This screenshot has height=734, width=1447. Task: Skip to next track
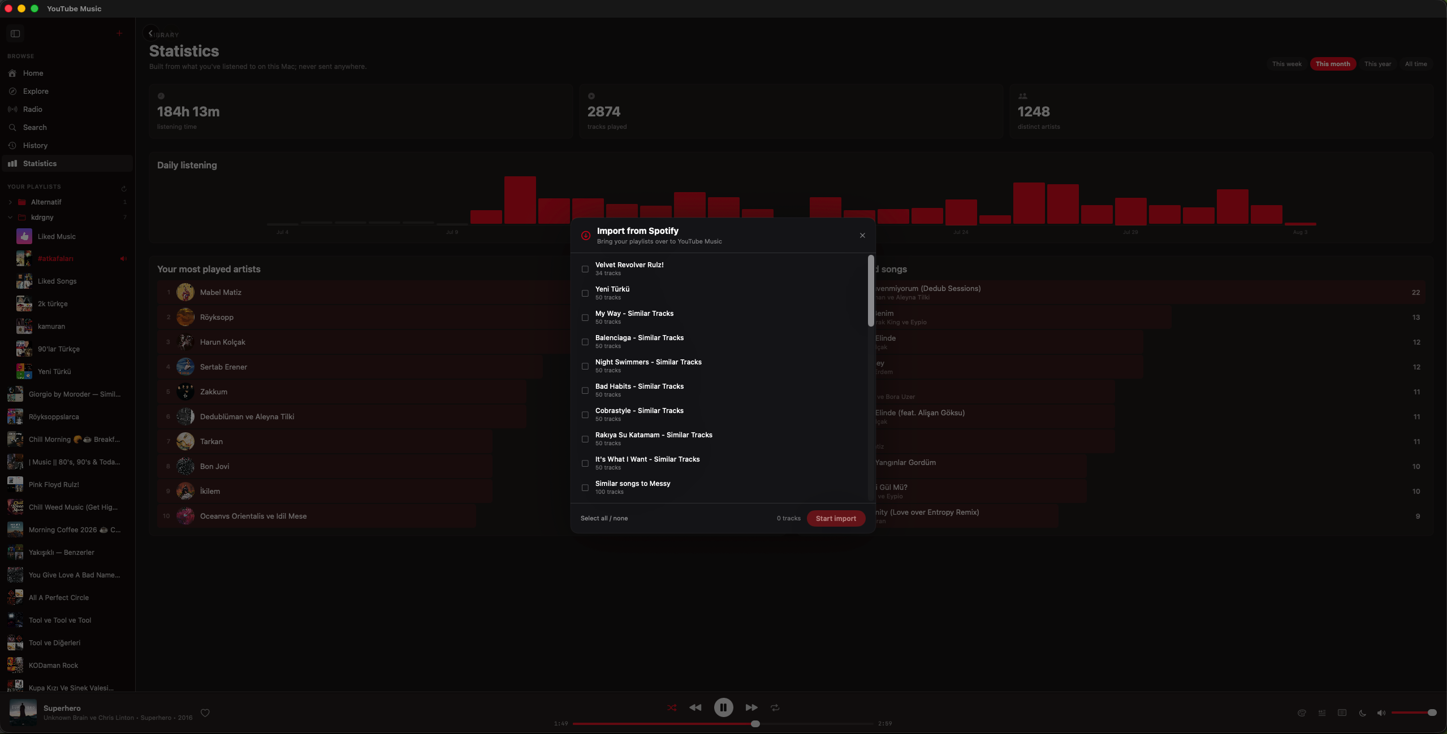(x=751, y=707)
